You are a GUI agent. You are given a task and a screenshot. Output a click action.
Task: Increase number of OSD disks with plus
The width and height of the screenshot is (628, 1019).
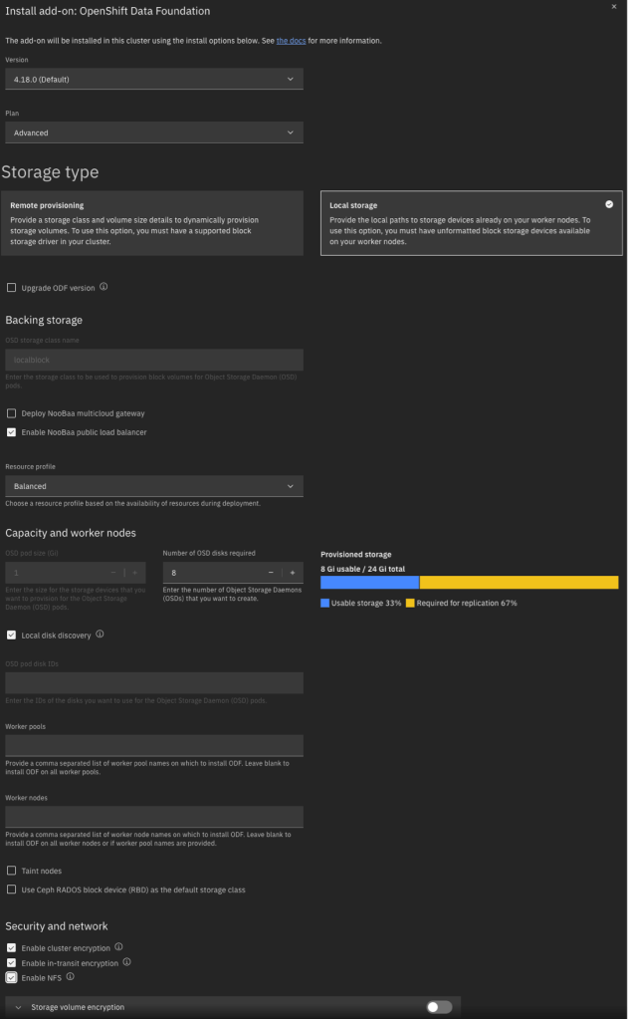293,573
